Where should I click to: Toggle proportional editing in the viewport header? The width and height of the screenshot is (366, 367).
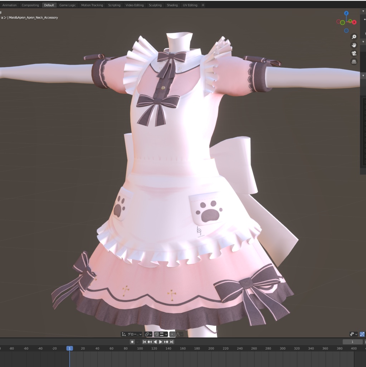pyautogui.click(x=173, y=334)
